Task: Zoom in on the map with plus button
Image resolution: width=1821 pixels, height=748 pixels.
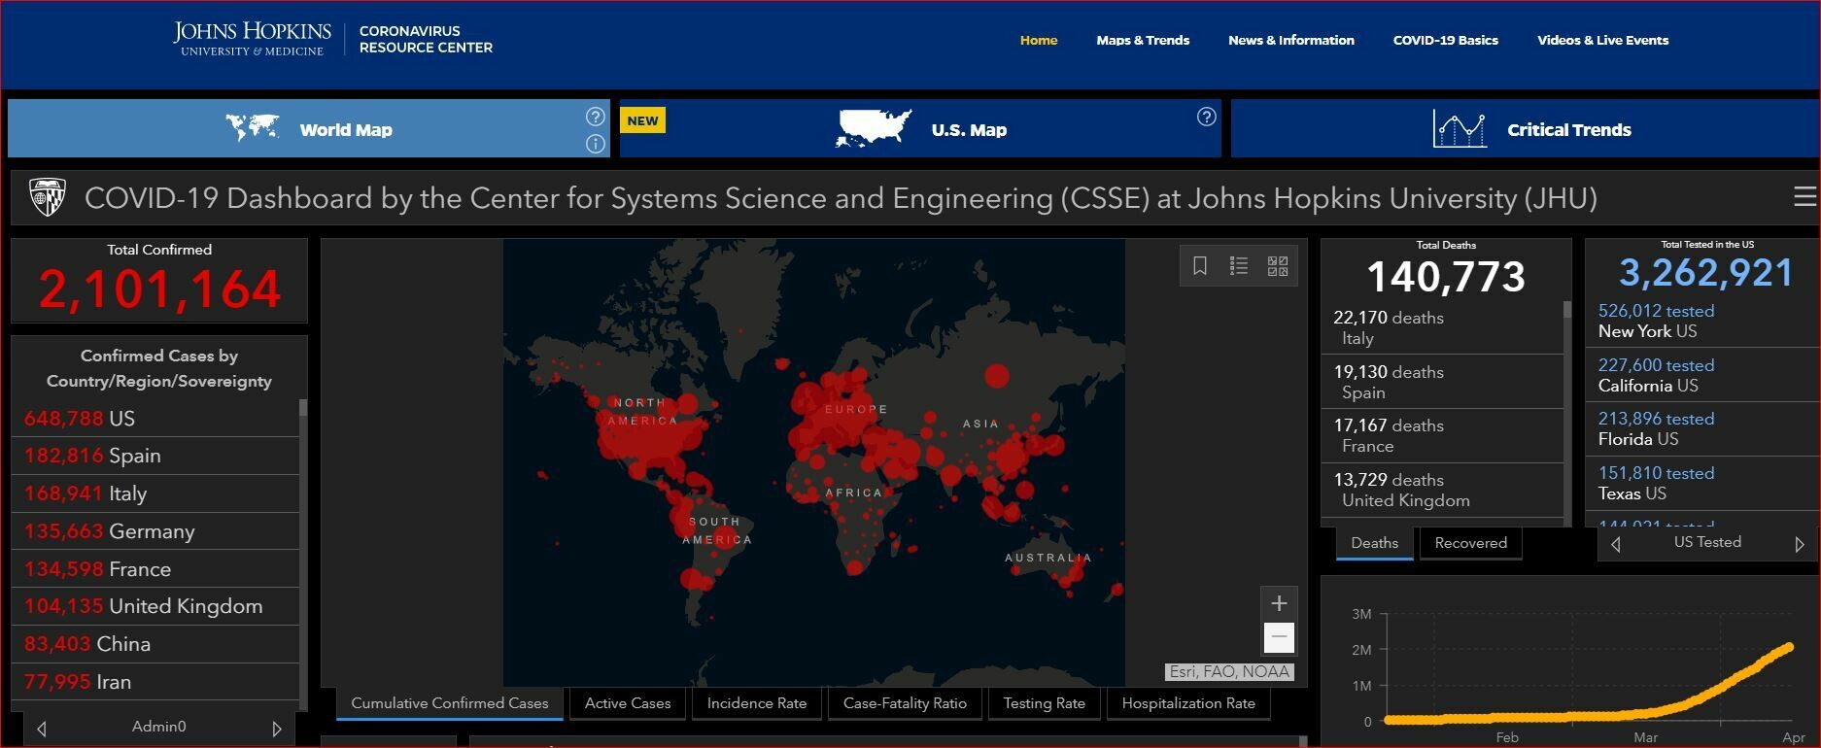Action: pyautogui.click(x=1279, y=603)
